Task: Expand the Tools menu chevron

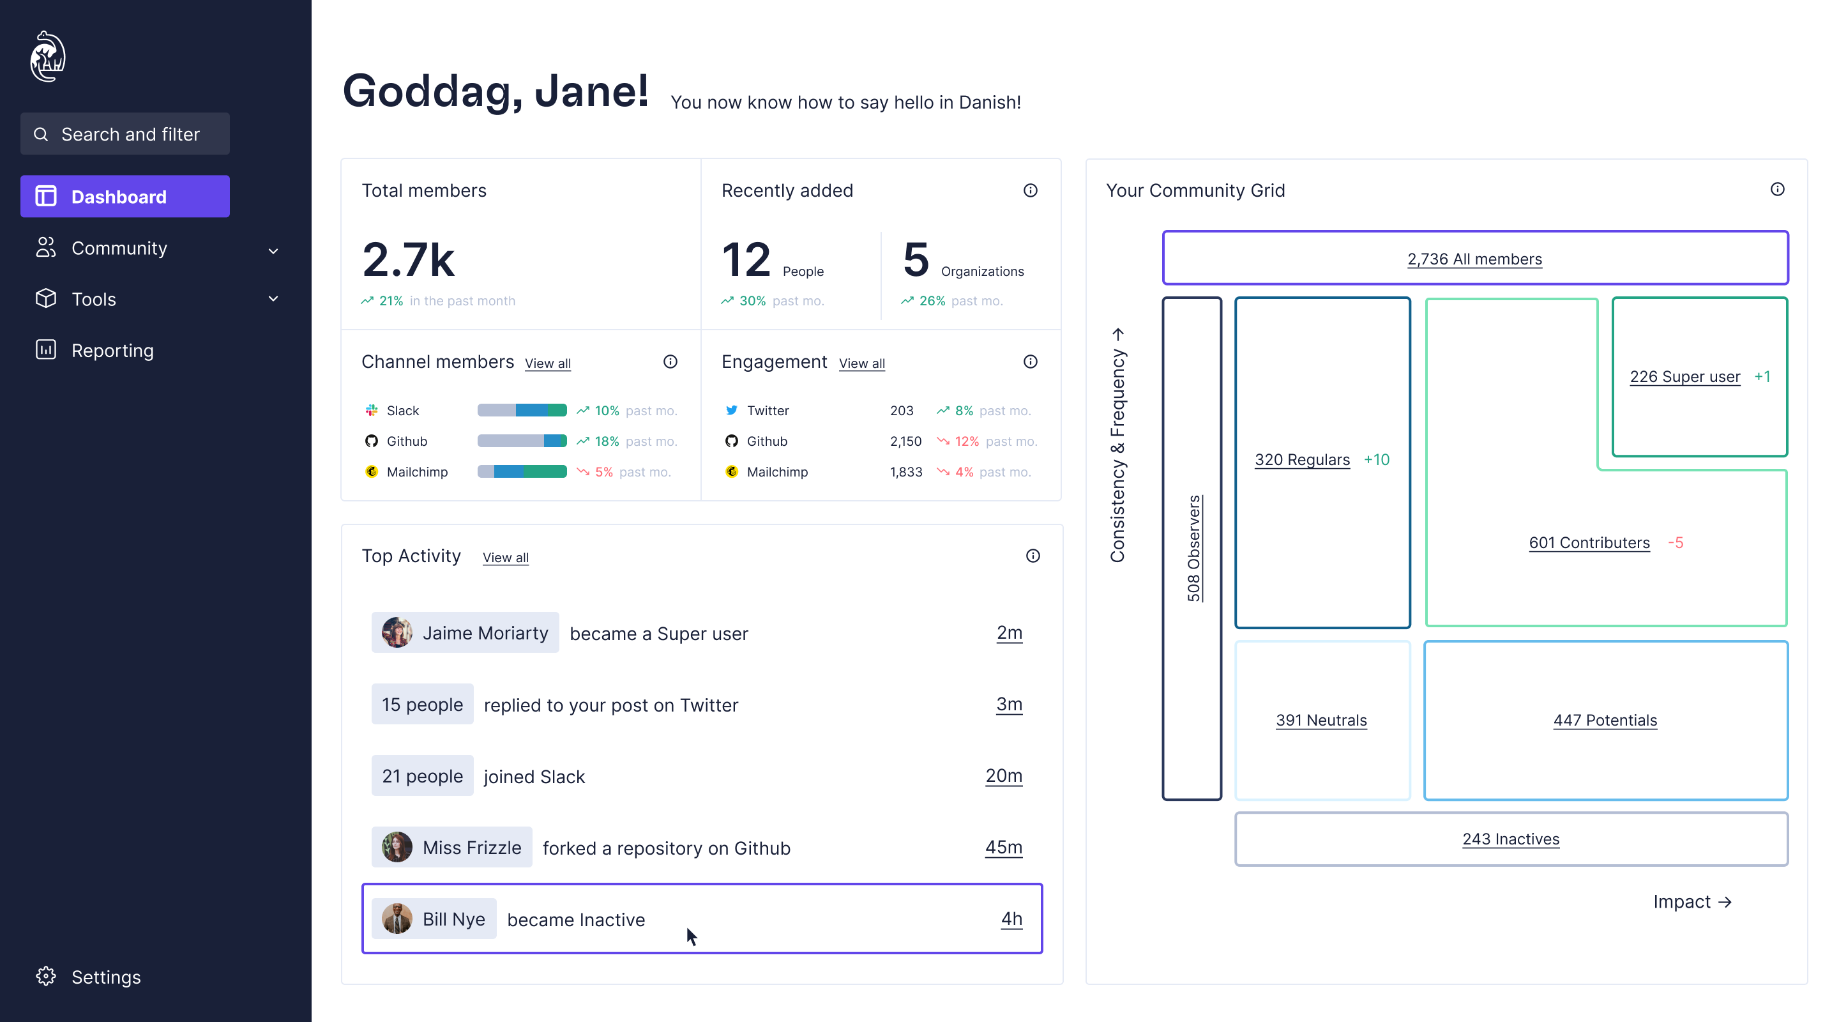Action: (x=273, y=298)
